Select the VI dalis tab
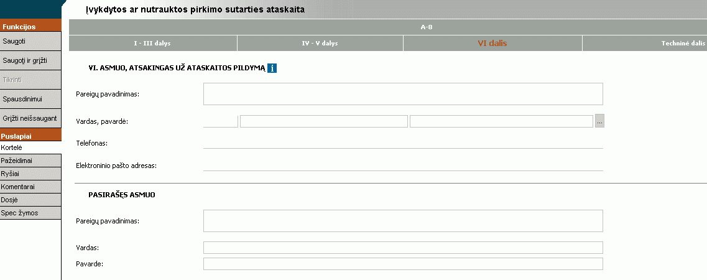Viewport: 707px width, 280px height. (x=492, y=44)
